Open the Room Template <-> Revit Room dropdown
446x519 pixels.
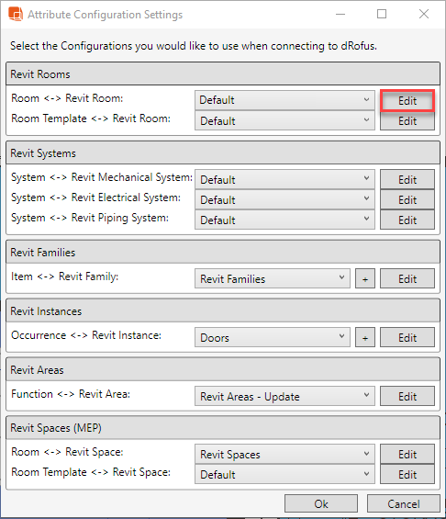click(284, 120)
